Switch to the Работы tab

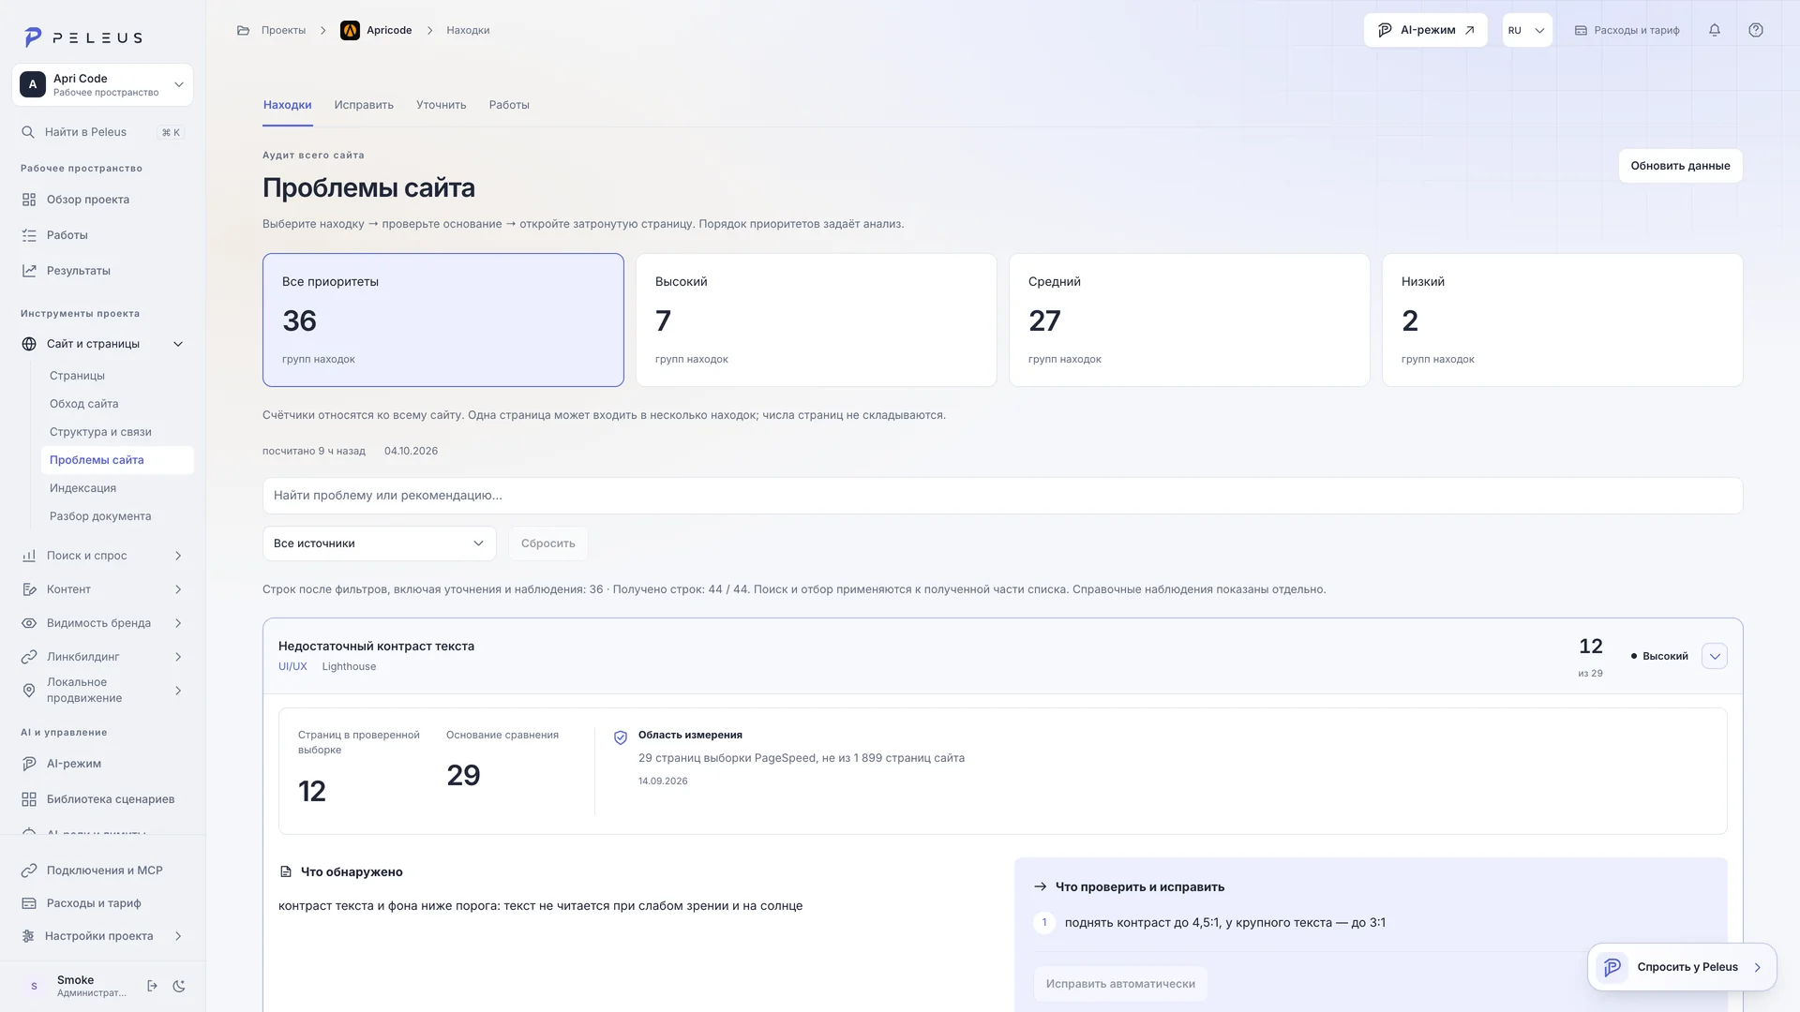pos(509,105)
